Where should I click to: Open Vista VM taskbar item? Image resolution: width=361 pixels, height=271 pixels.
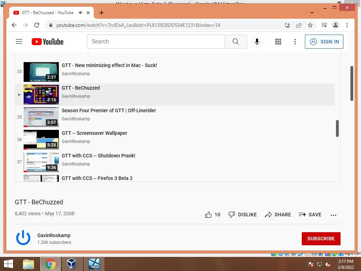click(x=94, y=264)
